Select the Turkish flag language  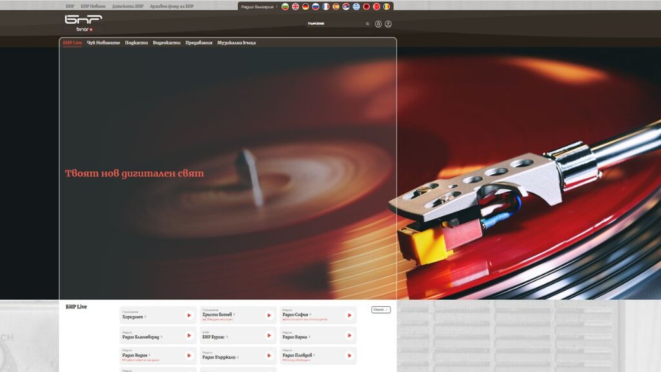[x=376, y=6]
